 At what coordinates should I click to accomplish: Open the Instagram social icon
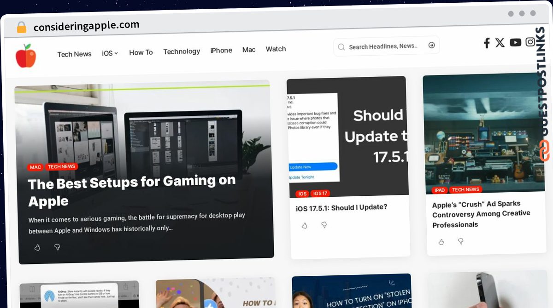[x=530, y=42]
